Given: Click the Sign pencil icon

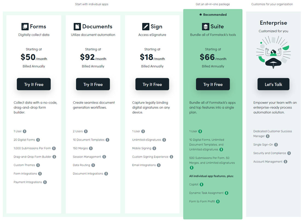Looking at the screenshot, I should tap(145, 26).
